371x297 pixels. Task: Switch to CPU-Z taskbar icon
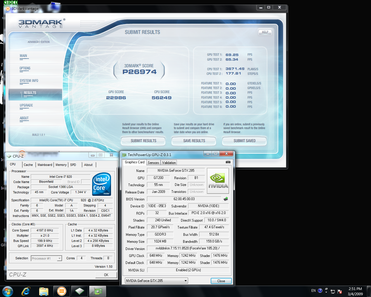pyautogui.click(x=80, y=291)
